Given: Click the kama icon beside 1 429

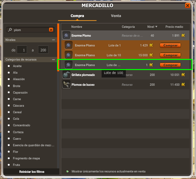Looking at the screenshot, I should [151, 45].
